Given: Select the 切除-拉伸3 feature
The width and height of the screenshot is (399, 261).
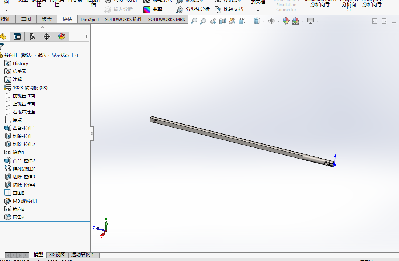Looking at the screenshot, I should tap(20, 177).
